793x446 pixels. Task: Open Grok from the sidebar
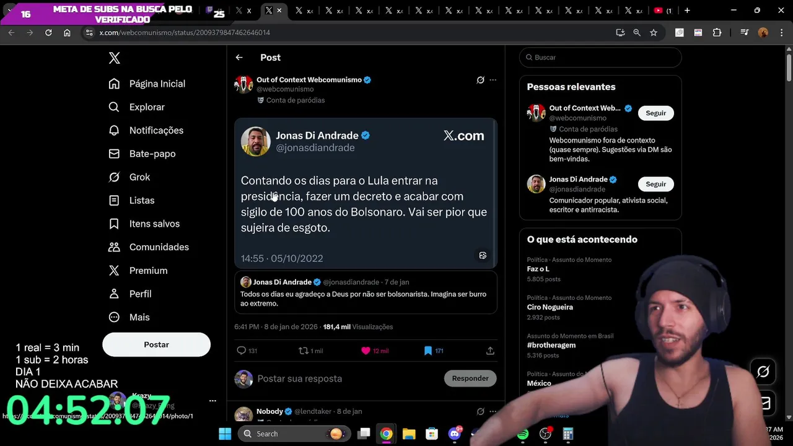129,177
